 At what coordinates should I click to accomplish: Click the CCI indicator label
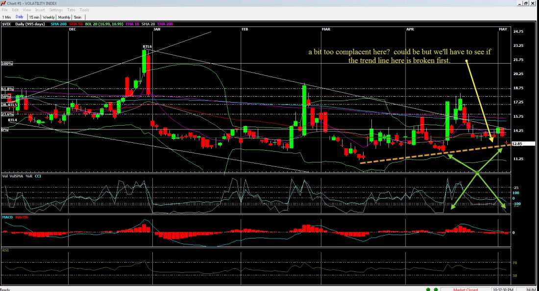point(38,176)
